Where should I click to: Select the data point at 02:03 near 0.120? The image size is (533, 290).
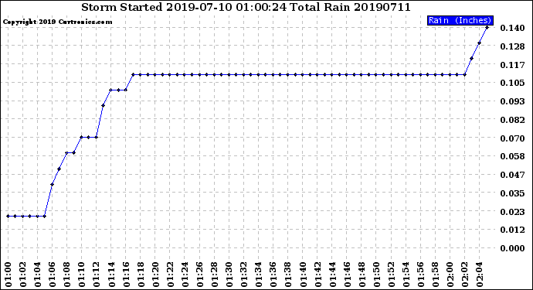click(471, 59)
